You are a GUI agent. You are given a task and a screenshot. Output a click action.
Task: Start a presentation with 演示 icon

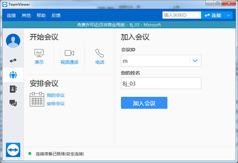[39, 57]
